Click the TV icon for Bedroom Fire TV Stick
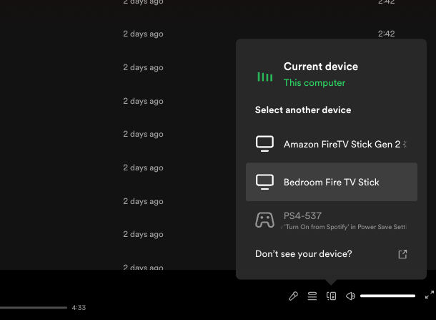436x320 pixels. [x=264, y=182]
